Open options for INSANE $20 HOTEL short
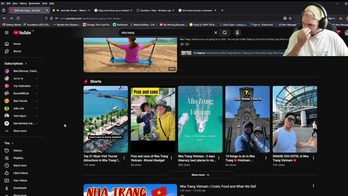The width and height of the screenshot is (348, 196). click(313, 158)
